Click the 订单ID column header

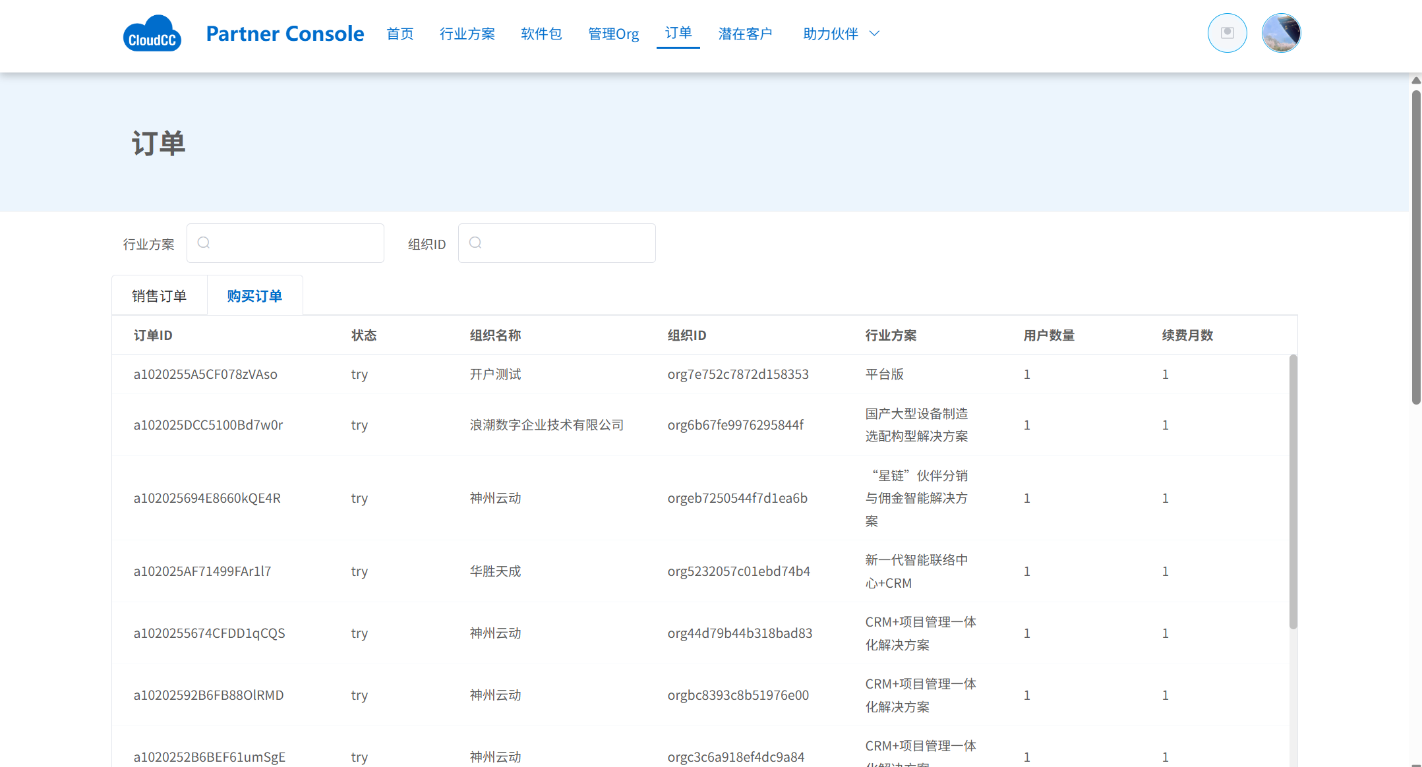(x=153, y=335)
